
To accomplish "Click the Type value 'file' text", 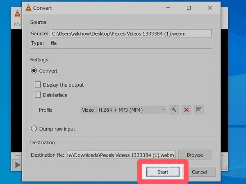I will coord(54,43).
